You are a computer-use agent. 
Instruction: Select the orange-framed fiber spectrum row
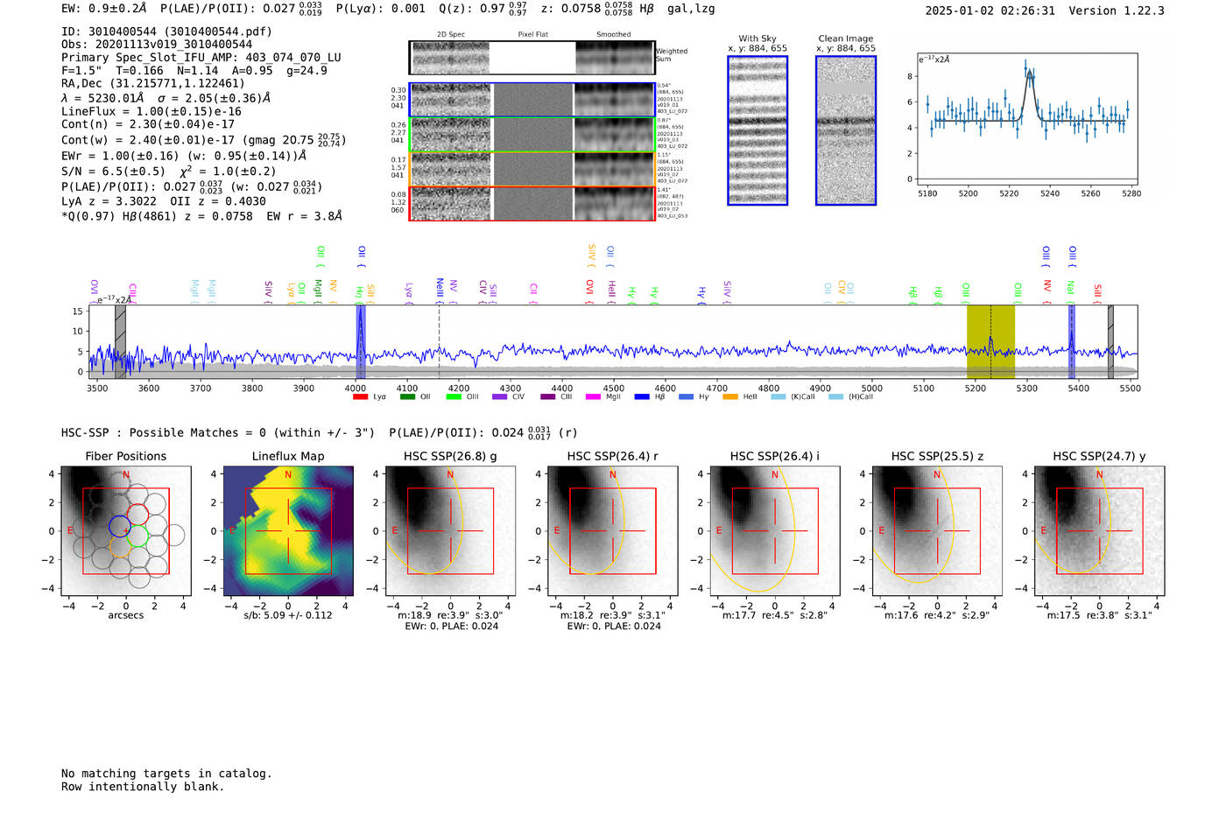click(x=532, y=169)
